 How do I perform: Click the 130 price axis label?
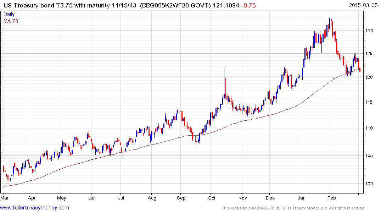pos(369,31)
